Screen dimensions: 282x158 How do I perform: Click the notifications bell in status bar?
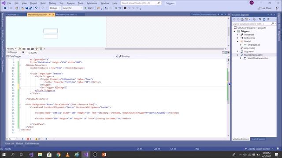(278, 149)
